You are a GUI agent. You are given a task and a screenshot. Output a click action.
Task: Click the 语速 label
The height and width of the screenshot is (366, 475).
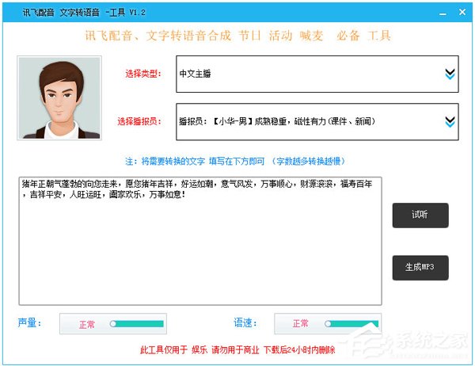tap(245, 322)
